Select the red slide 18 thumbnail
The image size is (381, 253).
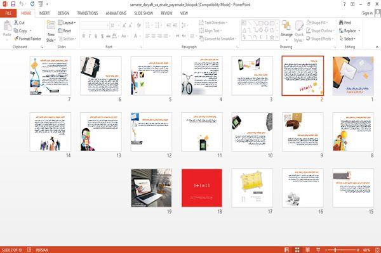coord(202,188)
